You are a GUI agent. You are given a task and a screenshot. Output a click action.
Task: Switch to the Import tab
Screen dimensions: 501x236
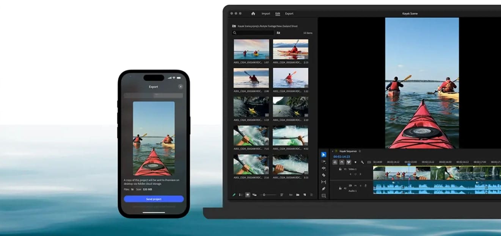pyautogui.click(x=265, y=13)
